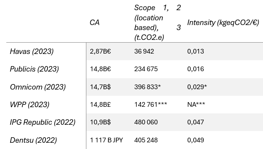Screen dimensions: 263x149
Task: Select the 2,87B€ cell
Action: 100,52
